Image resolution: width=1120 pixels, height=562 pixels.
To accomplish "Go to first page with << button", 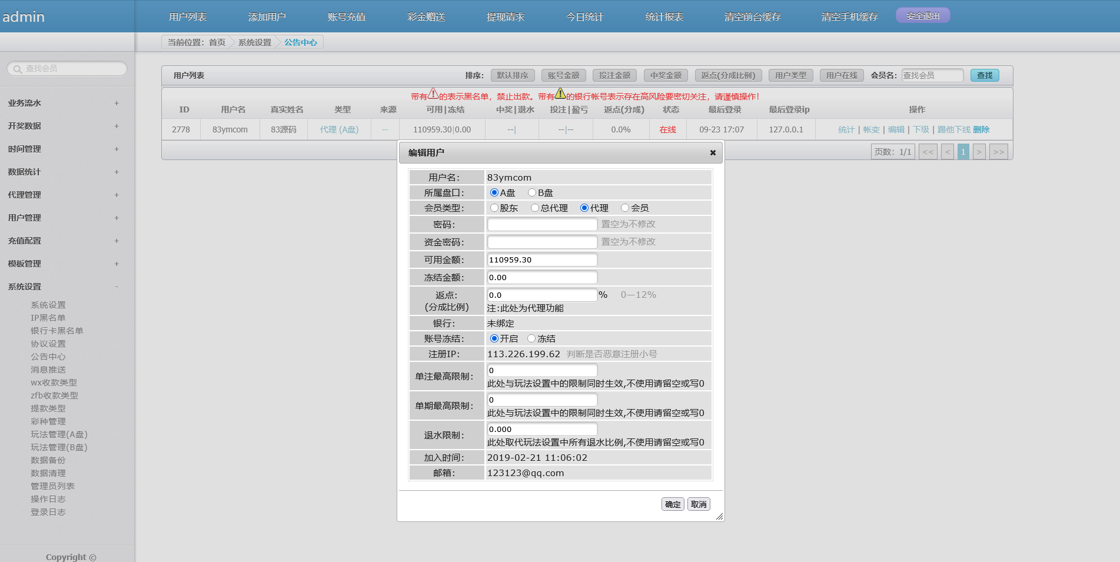I will [928, 152].
